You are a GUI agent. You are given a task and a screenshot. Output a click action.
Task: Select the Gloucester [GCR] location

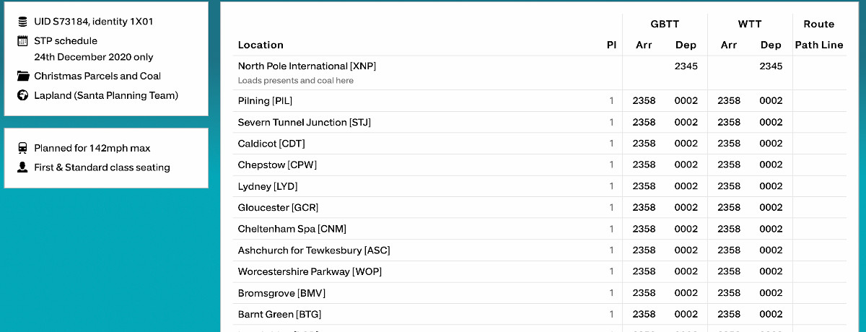coord(278,208)
